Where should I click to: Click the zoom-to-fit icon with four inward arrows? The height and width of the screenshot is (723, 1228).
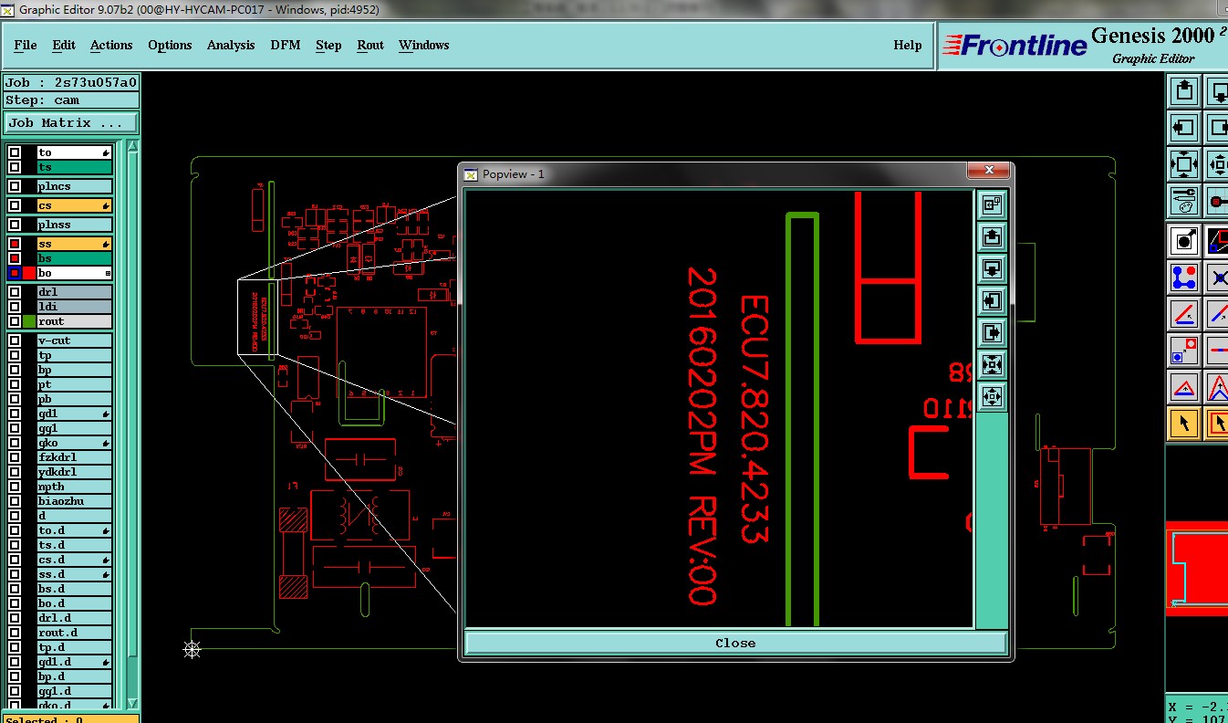[x=1184, y=164]
